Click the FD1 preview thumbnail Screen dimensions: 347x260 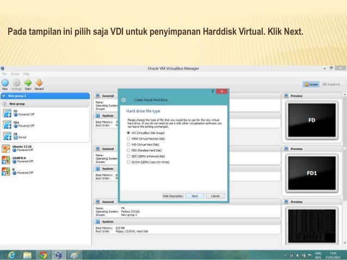312,173
